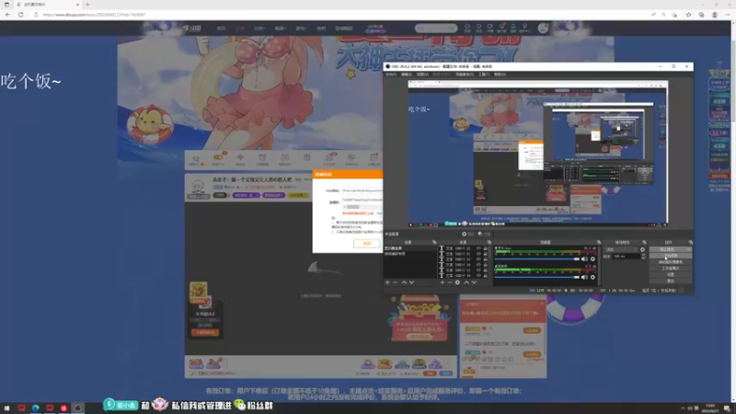Open OBS icon on taskbar

click(x=78, y=408)
